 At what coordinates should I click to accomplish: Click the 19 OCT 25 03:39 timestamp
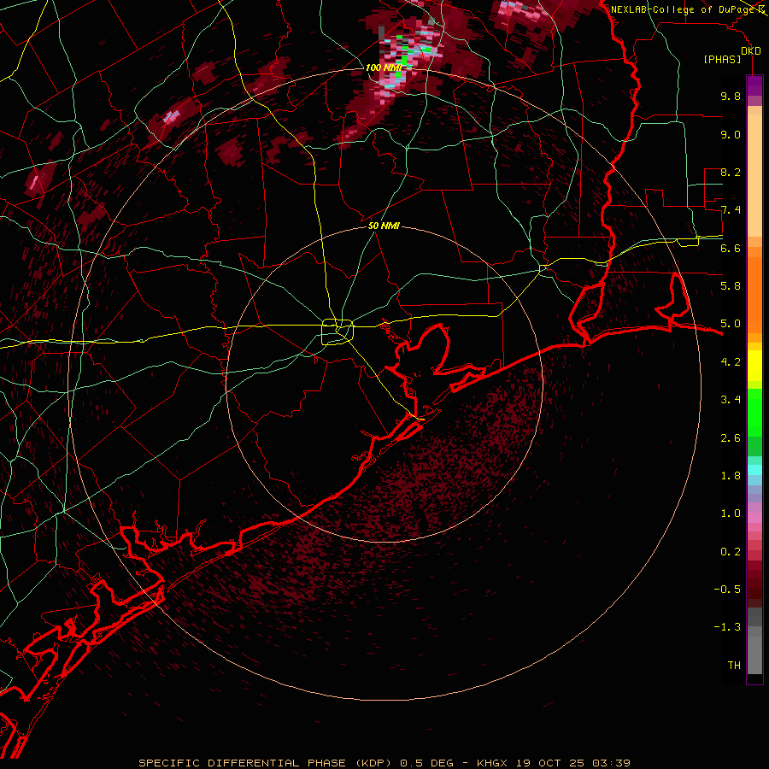[x=572, y=763]
